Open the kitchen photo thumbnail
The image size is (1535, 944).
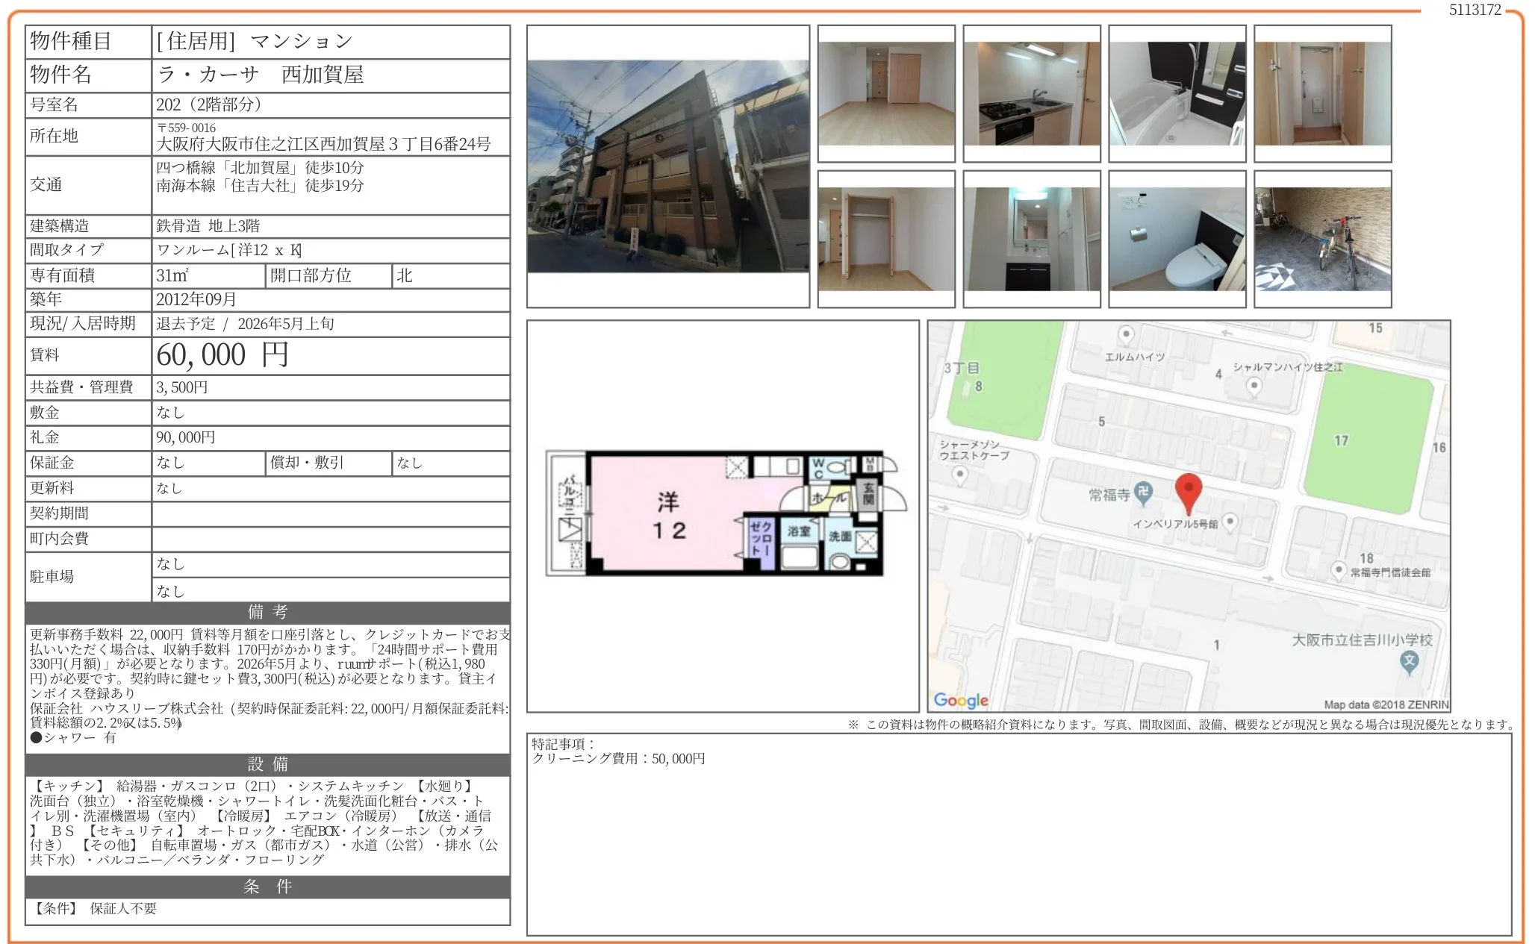(1031, 93)
